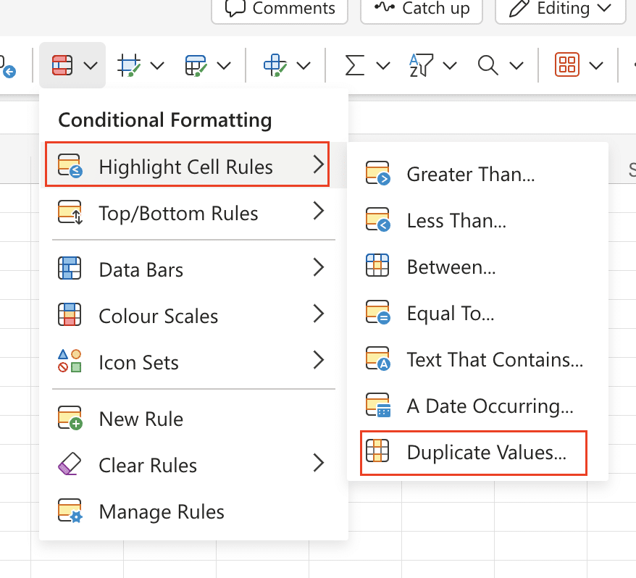The height and width of the screenshot is (578, 636).
Task: Open the Colour Scales submenu
Action: coord(193,315)
